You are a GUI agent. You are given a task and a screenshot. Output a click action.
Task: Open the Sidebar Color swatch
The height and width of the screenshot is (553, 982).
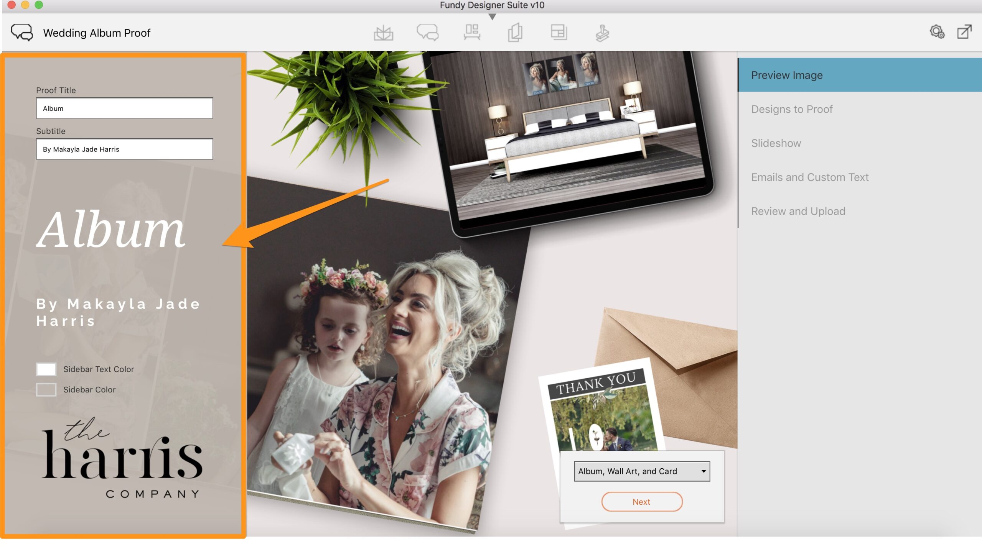46,390
